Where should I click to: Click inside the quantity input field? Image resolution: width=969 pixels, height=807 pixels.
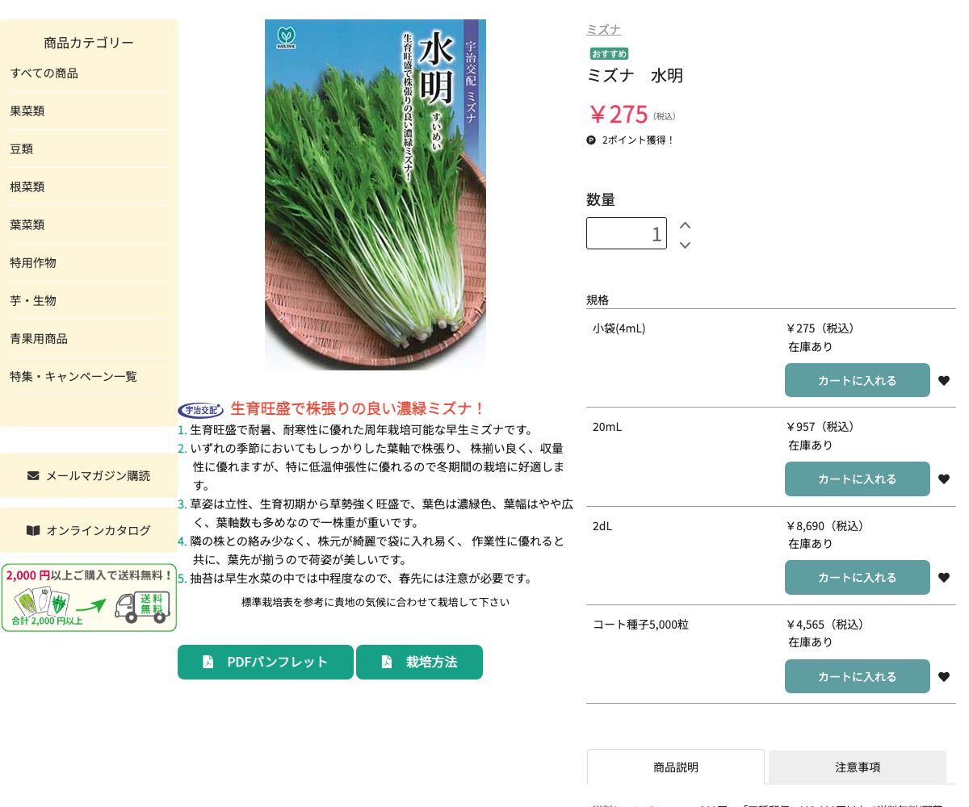point(627,233)
